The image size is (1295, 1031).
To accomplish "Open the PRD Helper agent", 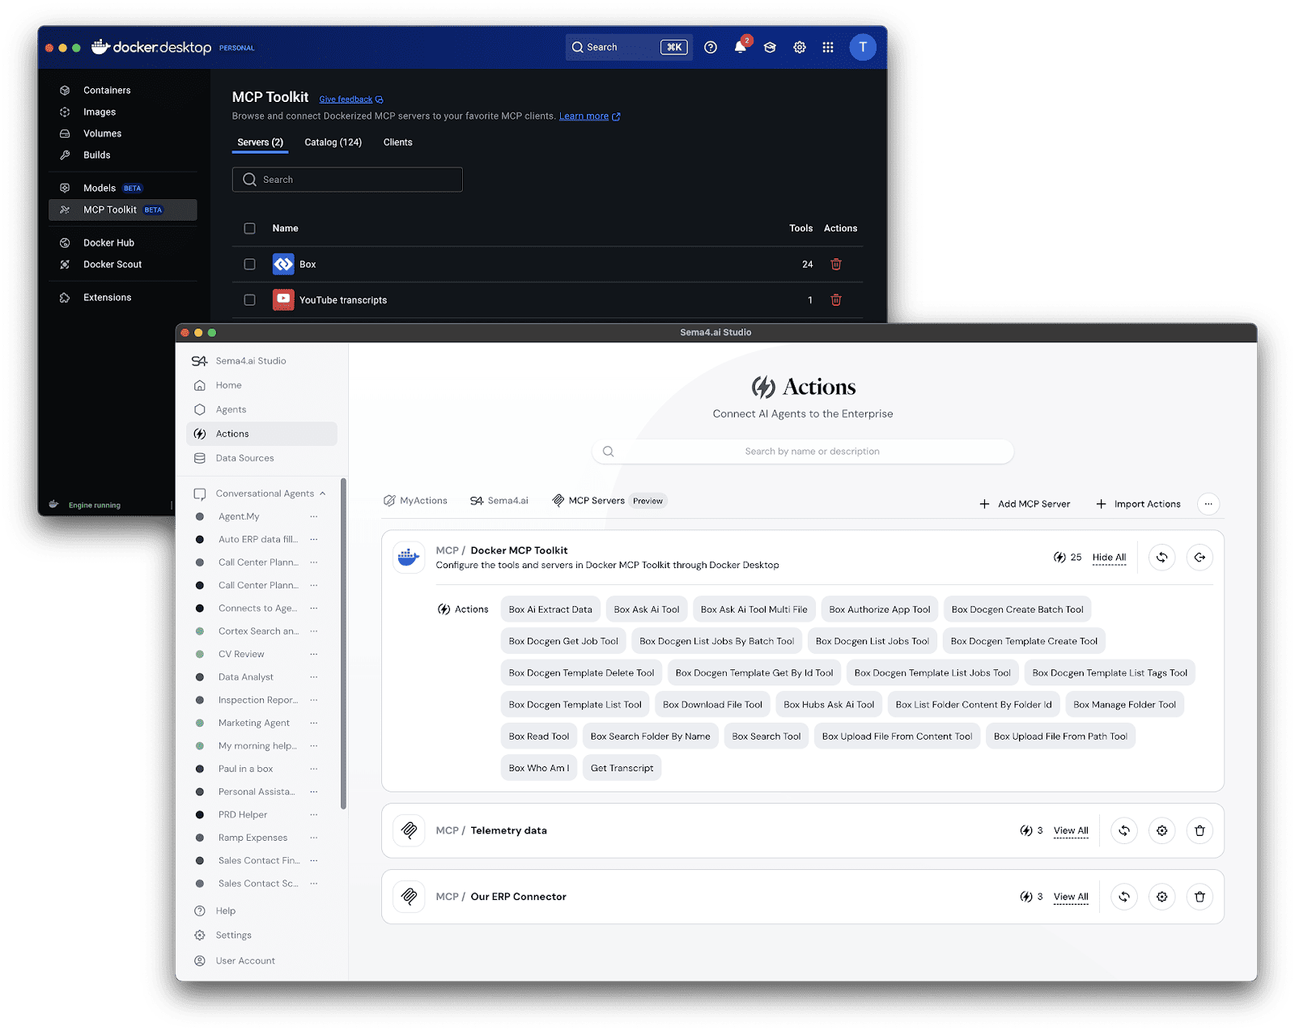I will tap(242, 815).
